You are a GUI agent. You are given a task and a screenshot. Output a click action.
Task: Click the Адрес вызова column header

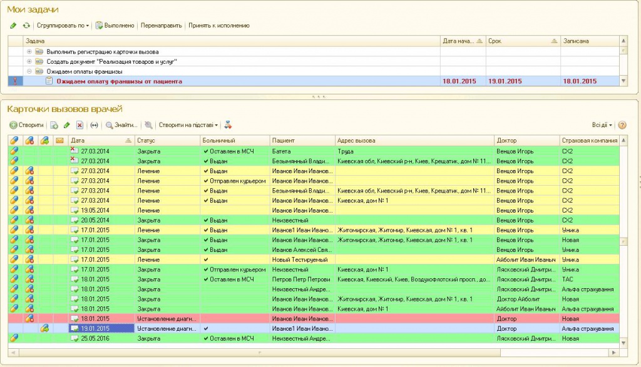(414, 141)
